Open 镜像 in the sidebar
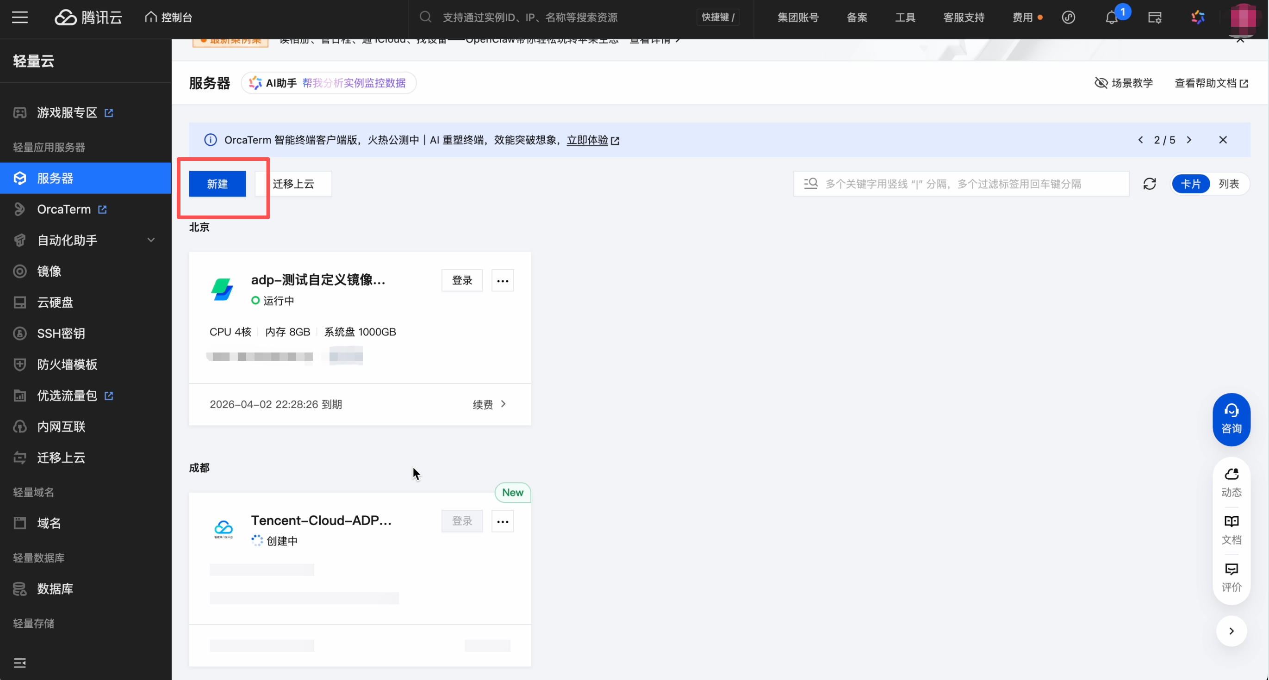The width and height of the screenshot is (1269, 680). (x=49, y=271)
